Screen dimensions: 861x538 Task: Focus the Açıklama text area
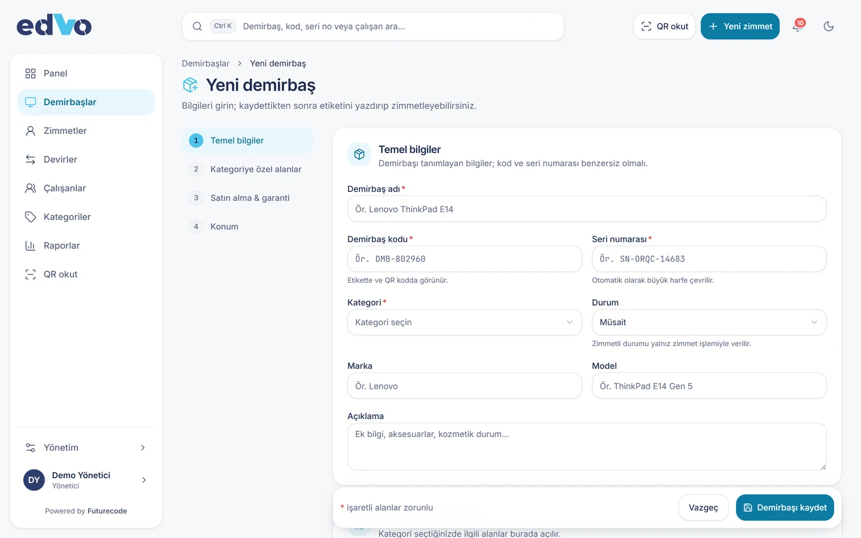(587, 447)
